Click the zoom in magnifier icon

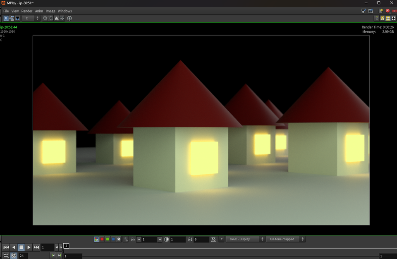click(x=45, y=18)
